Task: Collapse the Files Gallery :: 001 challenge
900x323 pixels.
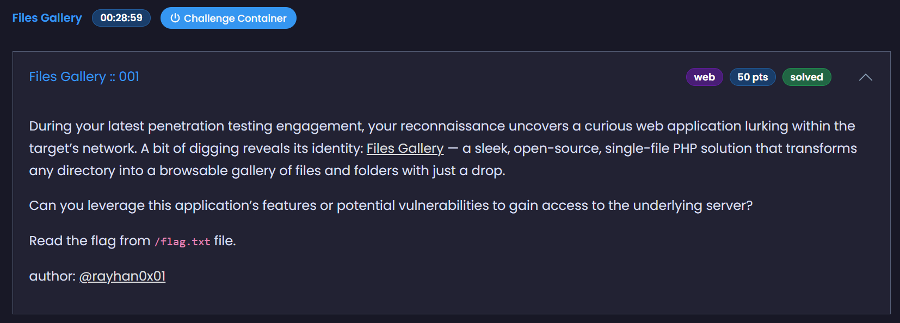Action: pyautogui.click(x=865, y=77)
